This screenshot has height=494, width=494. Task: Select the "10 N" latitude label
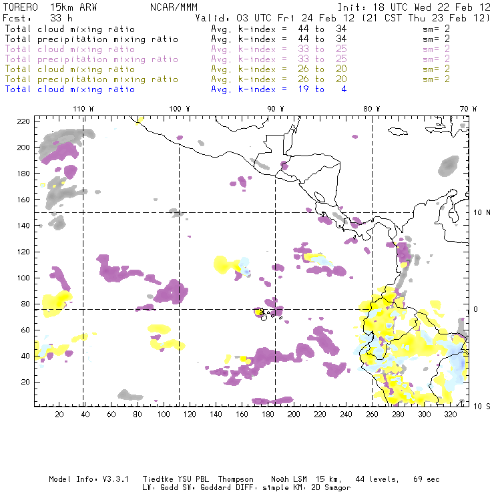(482, 213)
